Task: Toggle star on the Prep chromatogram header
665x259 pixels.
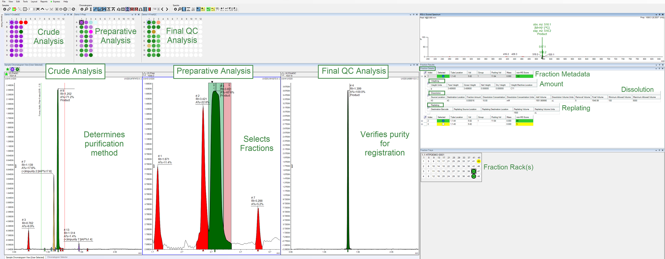Action: tap(144, 74)
